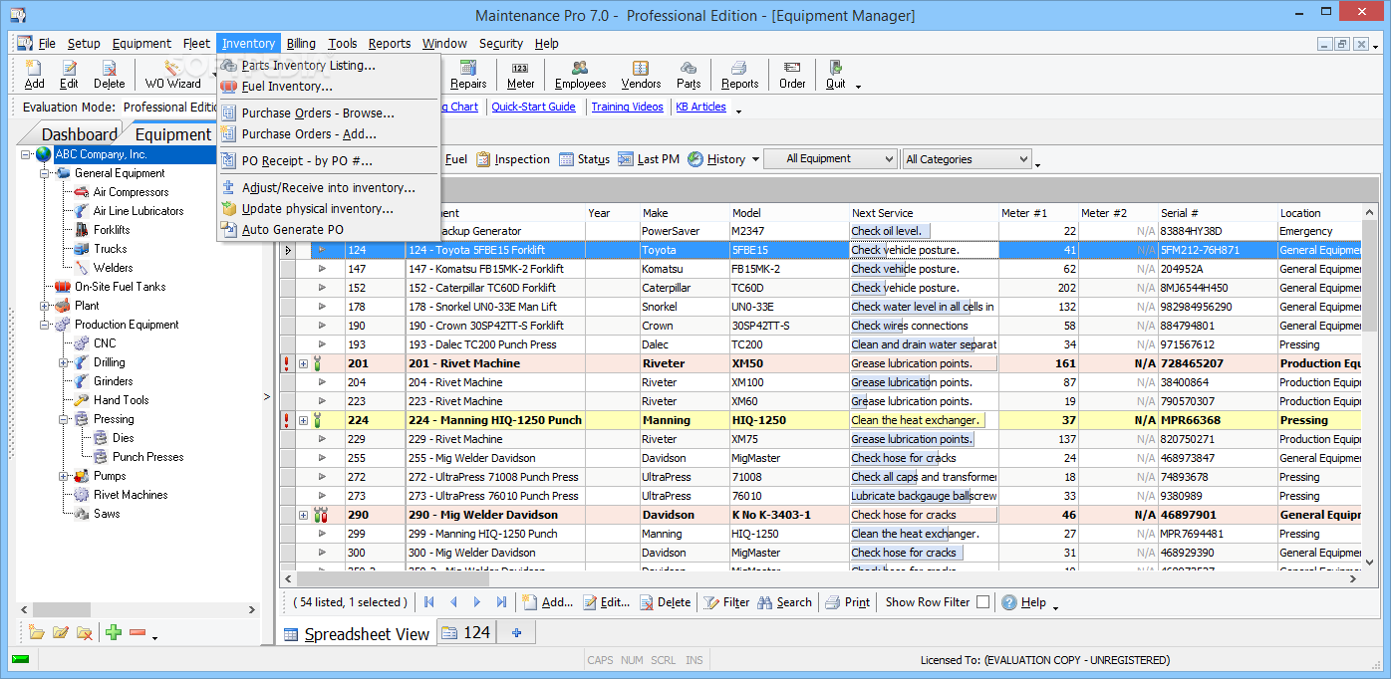Open the Billing menu
The height and width of the screenshot is (679, 1391).
click(301, 43)
